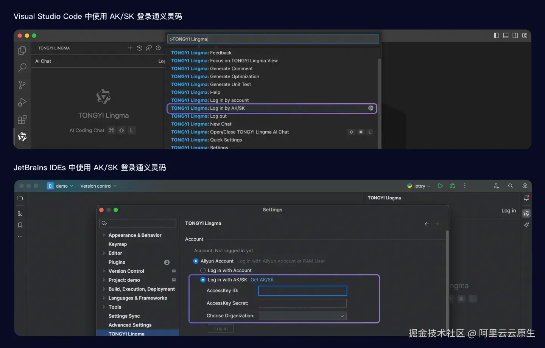Screen dimensions: 545x348
Task: Select Keymap in Settings tree
Action: pos(118,244)
